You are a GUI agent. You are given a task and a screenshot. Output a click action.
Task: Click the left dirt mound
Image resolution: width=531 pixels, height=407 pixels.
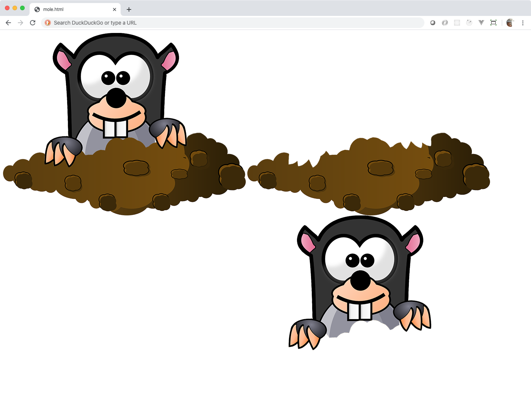click(x=124, y=175)
